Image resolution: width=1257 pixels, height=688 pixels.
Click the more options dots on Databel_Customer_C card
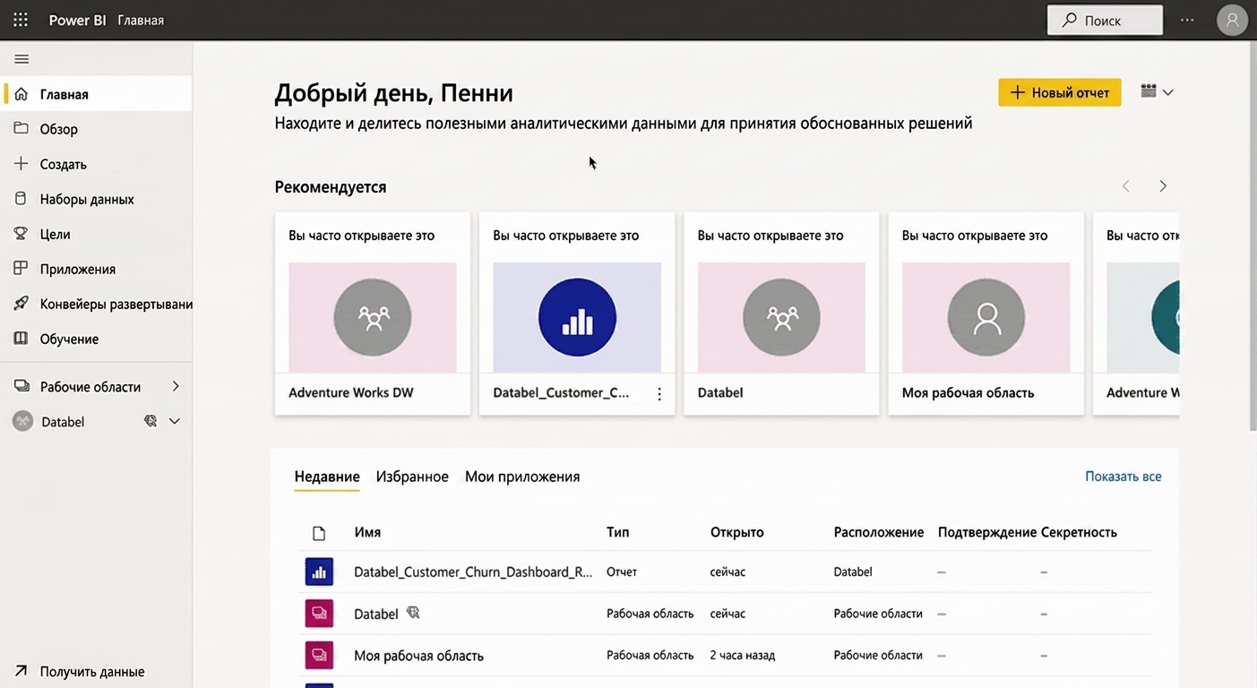coord(659,394)
